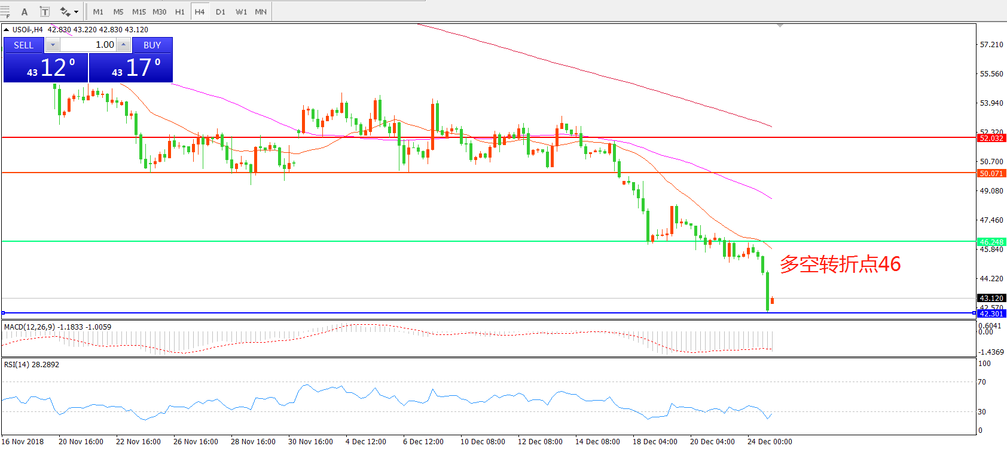1007x449 pixels.
Task: Collapse the One Click Trading panel triangle
Action: pos(7,29)
